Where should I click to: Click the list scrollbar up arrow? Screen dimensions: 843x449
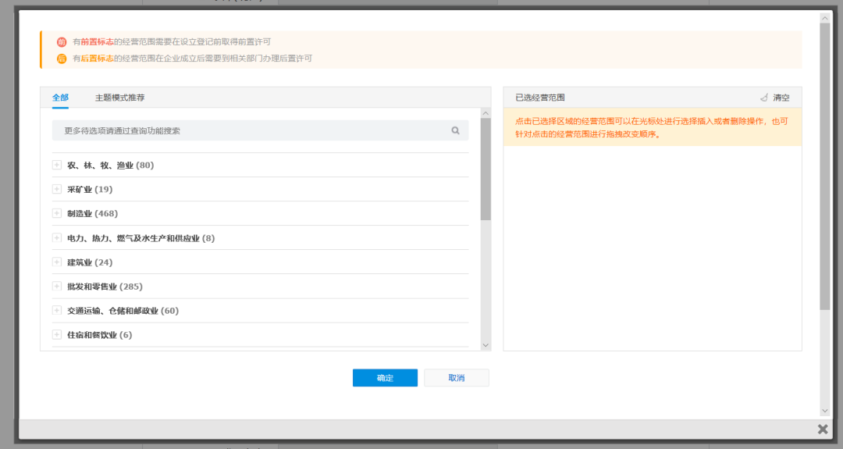tap(486, 113)
